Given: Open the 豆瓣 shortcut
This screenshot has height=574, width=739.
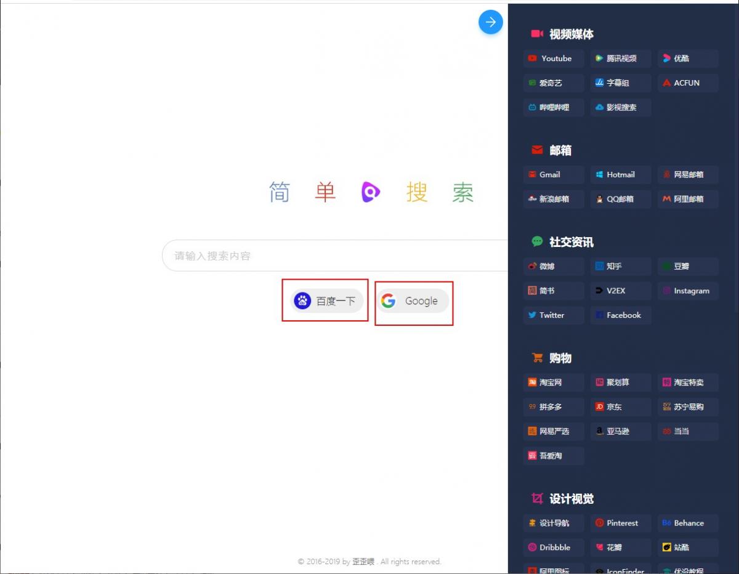Looking at the screenshot, I should [x=688, y=266].
